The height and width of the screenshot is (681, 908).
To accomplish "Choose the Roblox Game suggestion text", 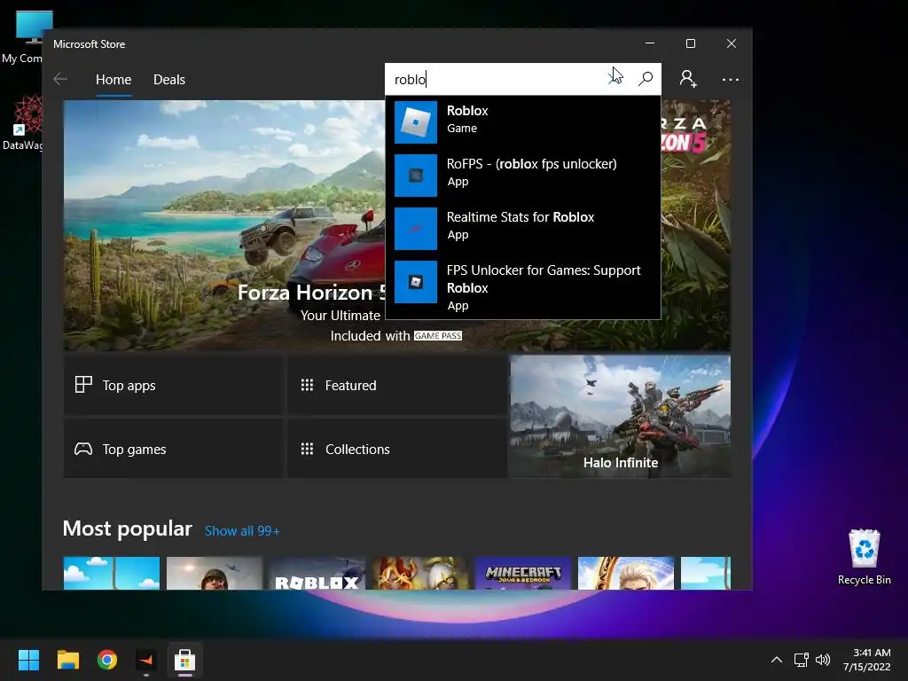I will 467,120.
